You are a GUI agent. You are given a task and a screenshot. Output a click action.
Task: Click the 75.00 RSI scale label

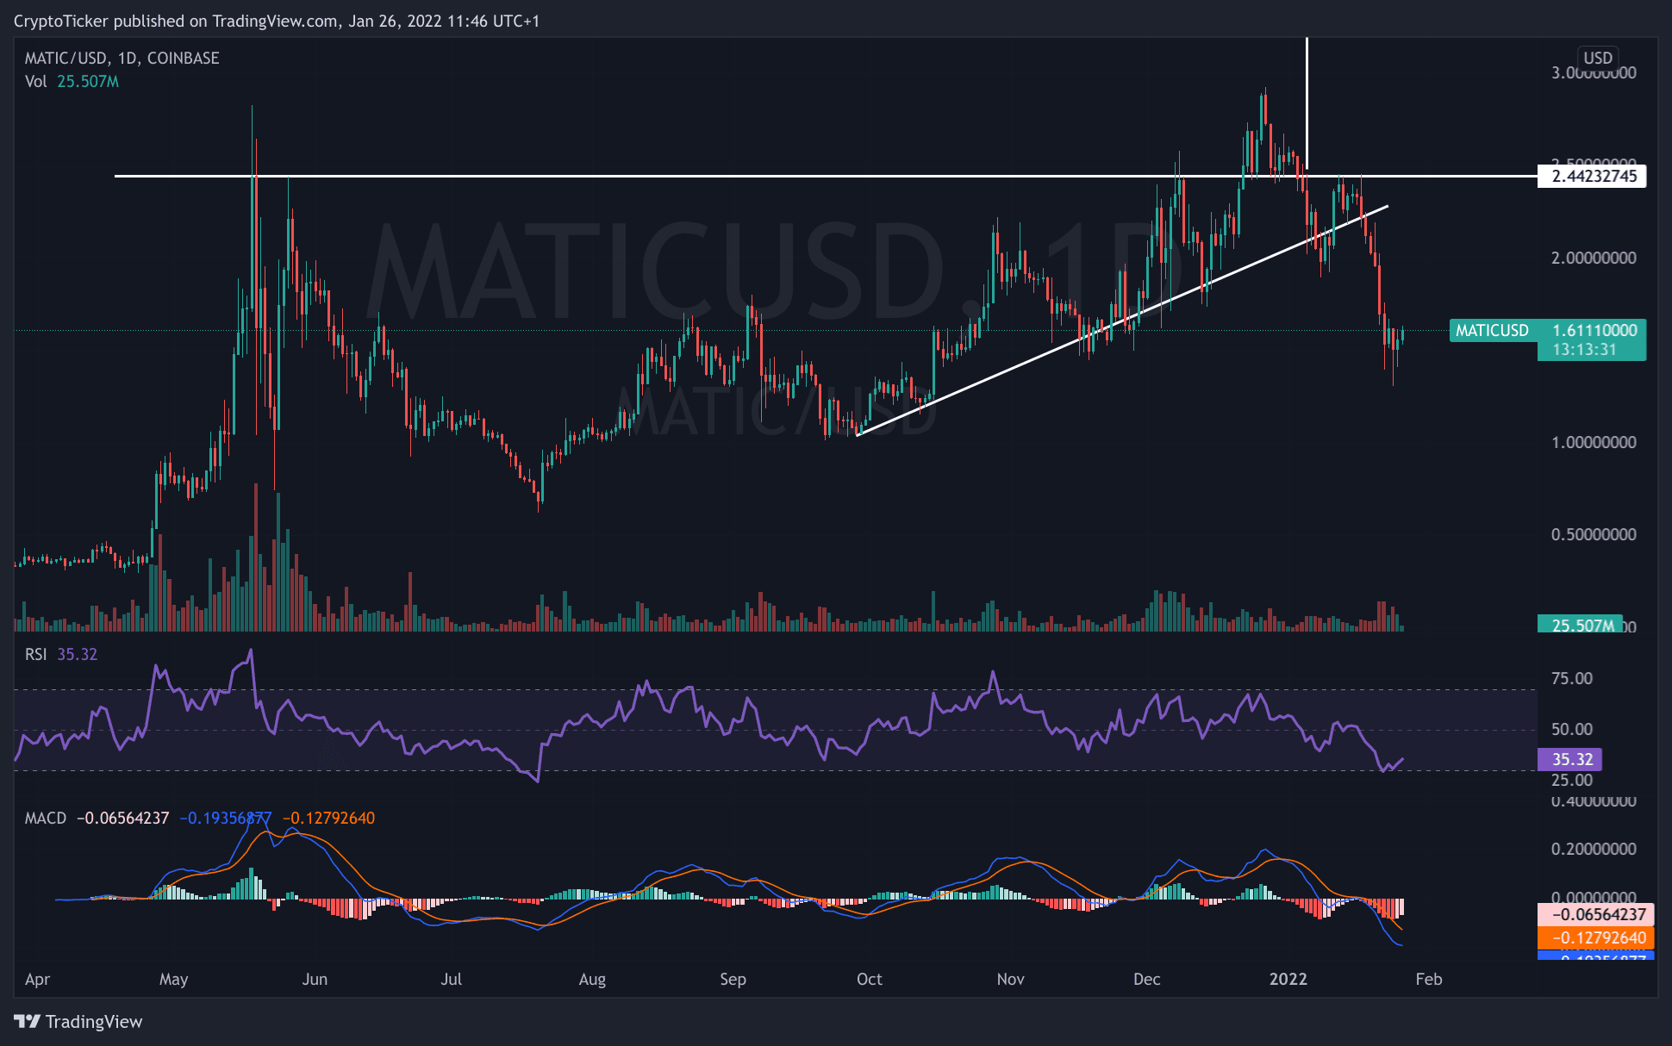(x=1571, y=678)
